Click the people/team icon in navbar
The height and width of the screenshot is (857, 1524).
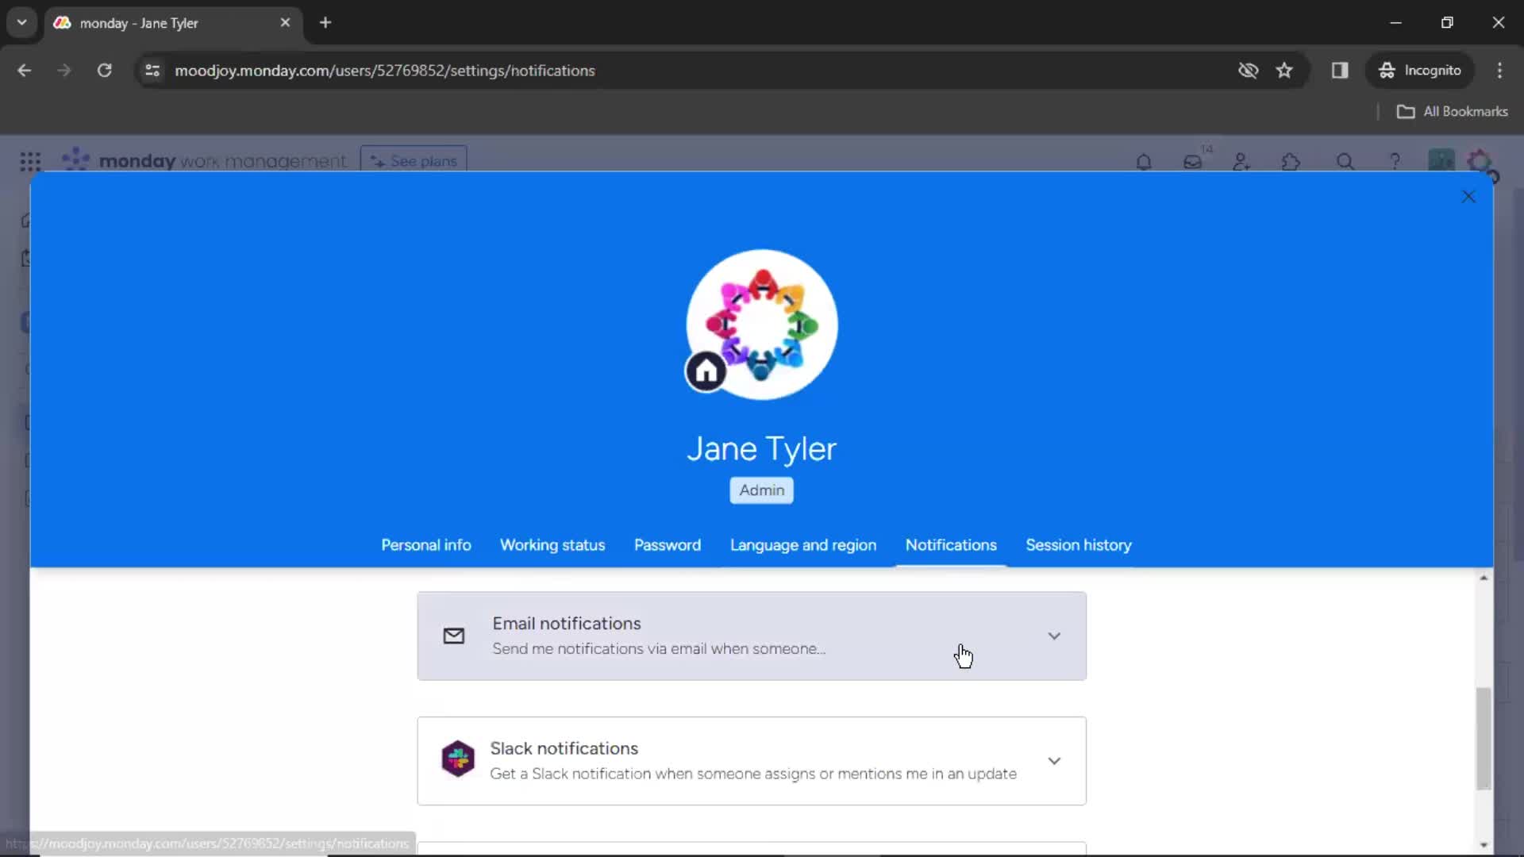(x=1241, y=162)
